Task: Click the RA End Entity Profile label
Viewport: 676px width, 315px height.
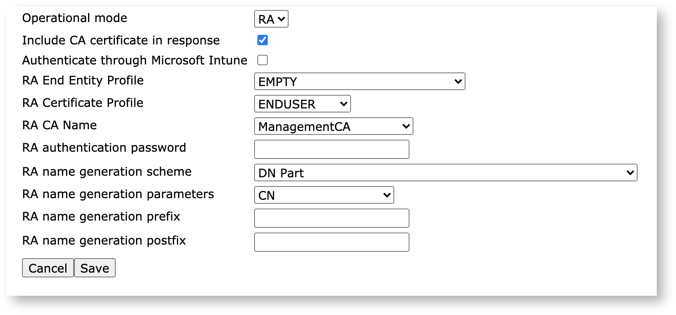Action: click(83, 80)
